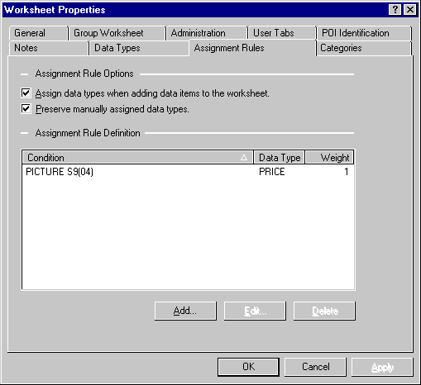Open the Categories tab
421x385 pixels.
[x=364, y=48]
